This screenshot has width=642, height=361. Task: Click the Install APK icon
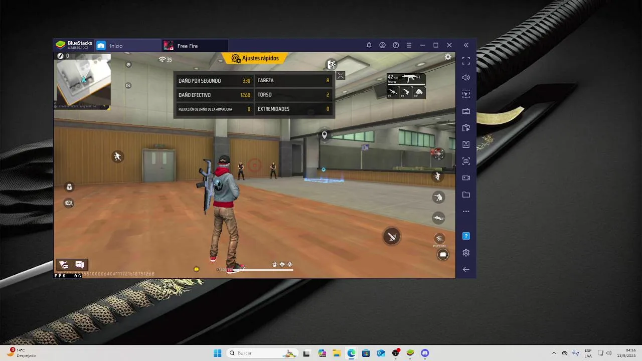(466, 144)
